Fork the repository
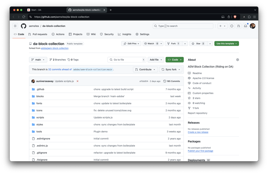 pos(173,43)
